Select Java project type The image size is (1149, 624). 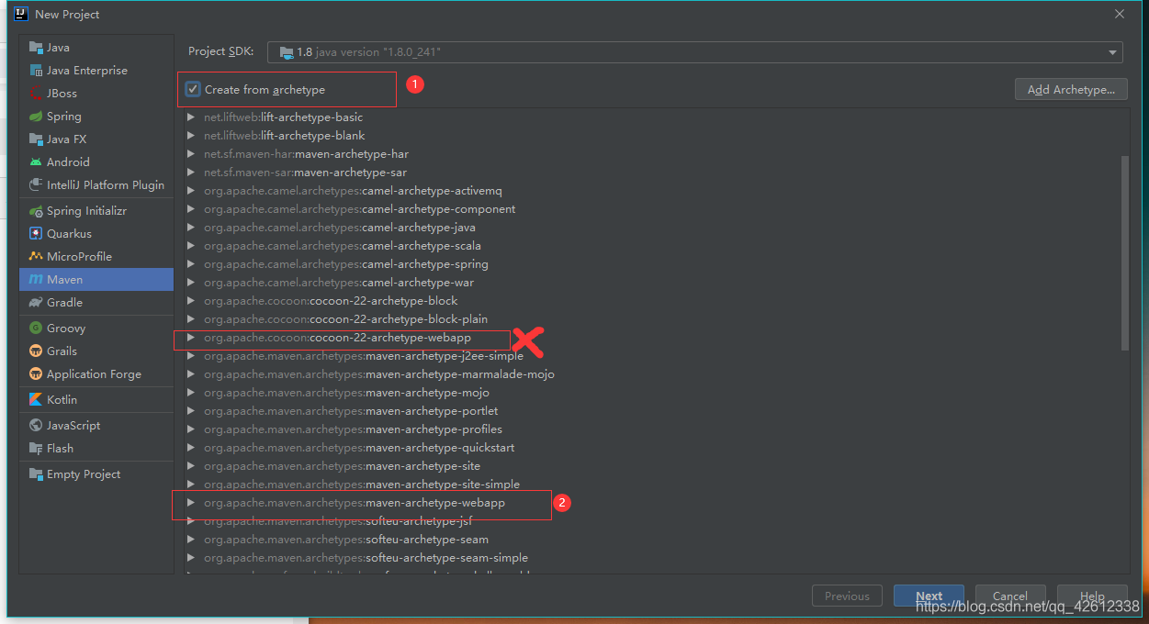[96, 48]
